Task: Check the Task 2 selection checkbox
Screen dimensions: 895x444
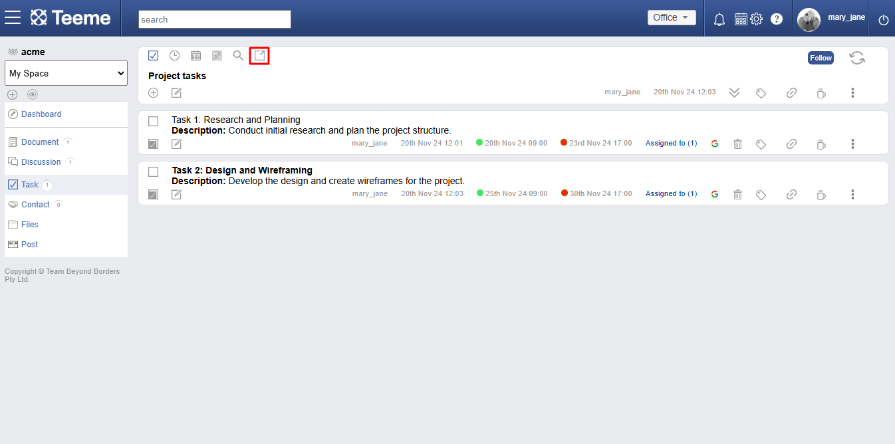Action: tap(154, 171)
